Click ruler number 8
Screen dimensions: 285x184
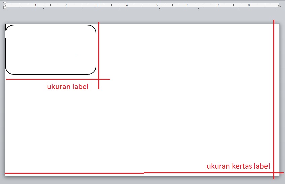(x=249, y=5)
